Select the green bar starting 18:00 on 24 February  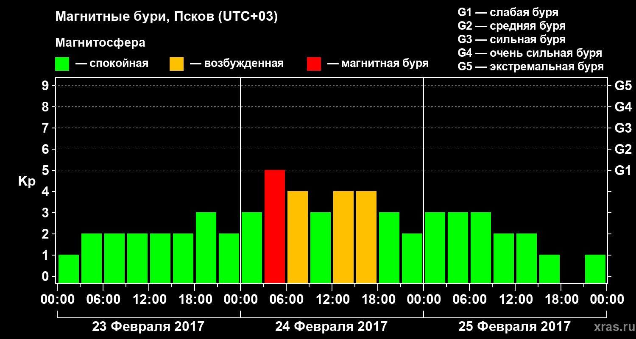[x=389, y=247]
